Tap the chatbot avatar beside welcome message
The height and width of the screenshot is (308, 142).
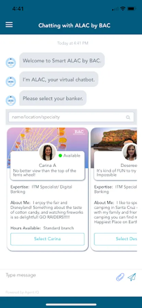coord(11,63)
